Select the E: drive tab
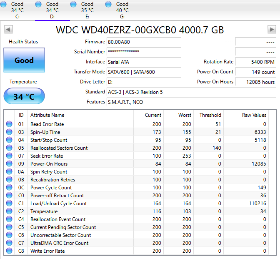The height and width of the screenshot is (259, 280). (x=87, y=10)
